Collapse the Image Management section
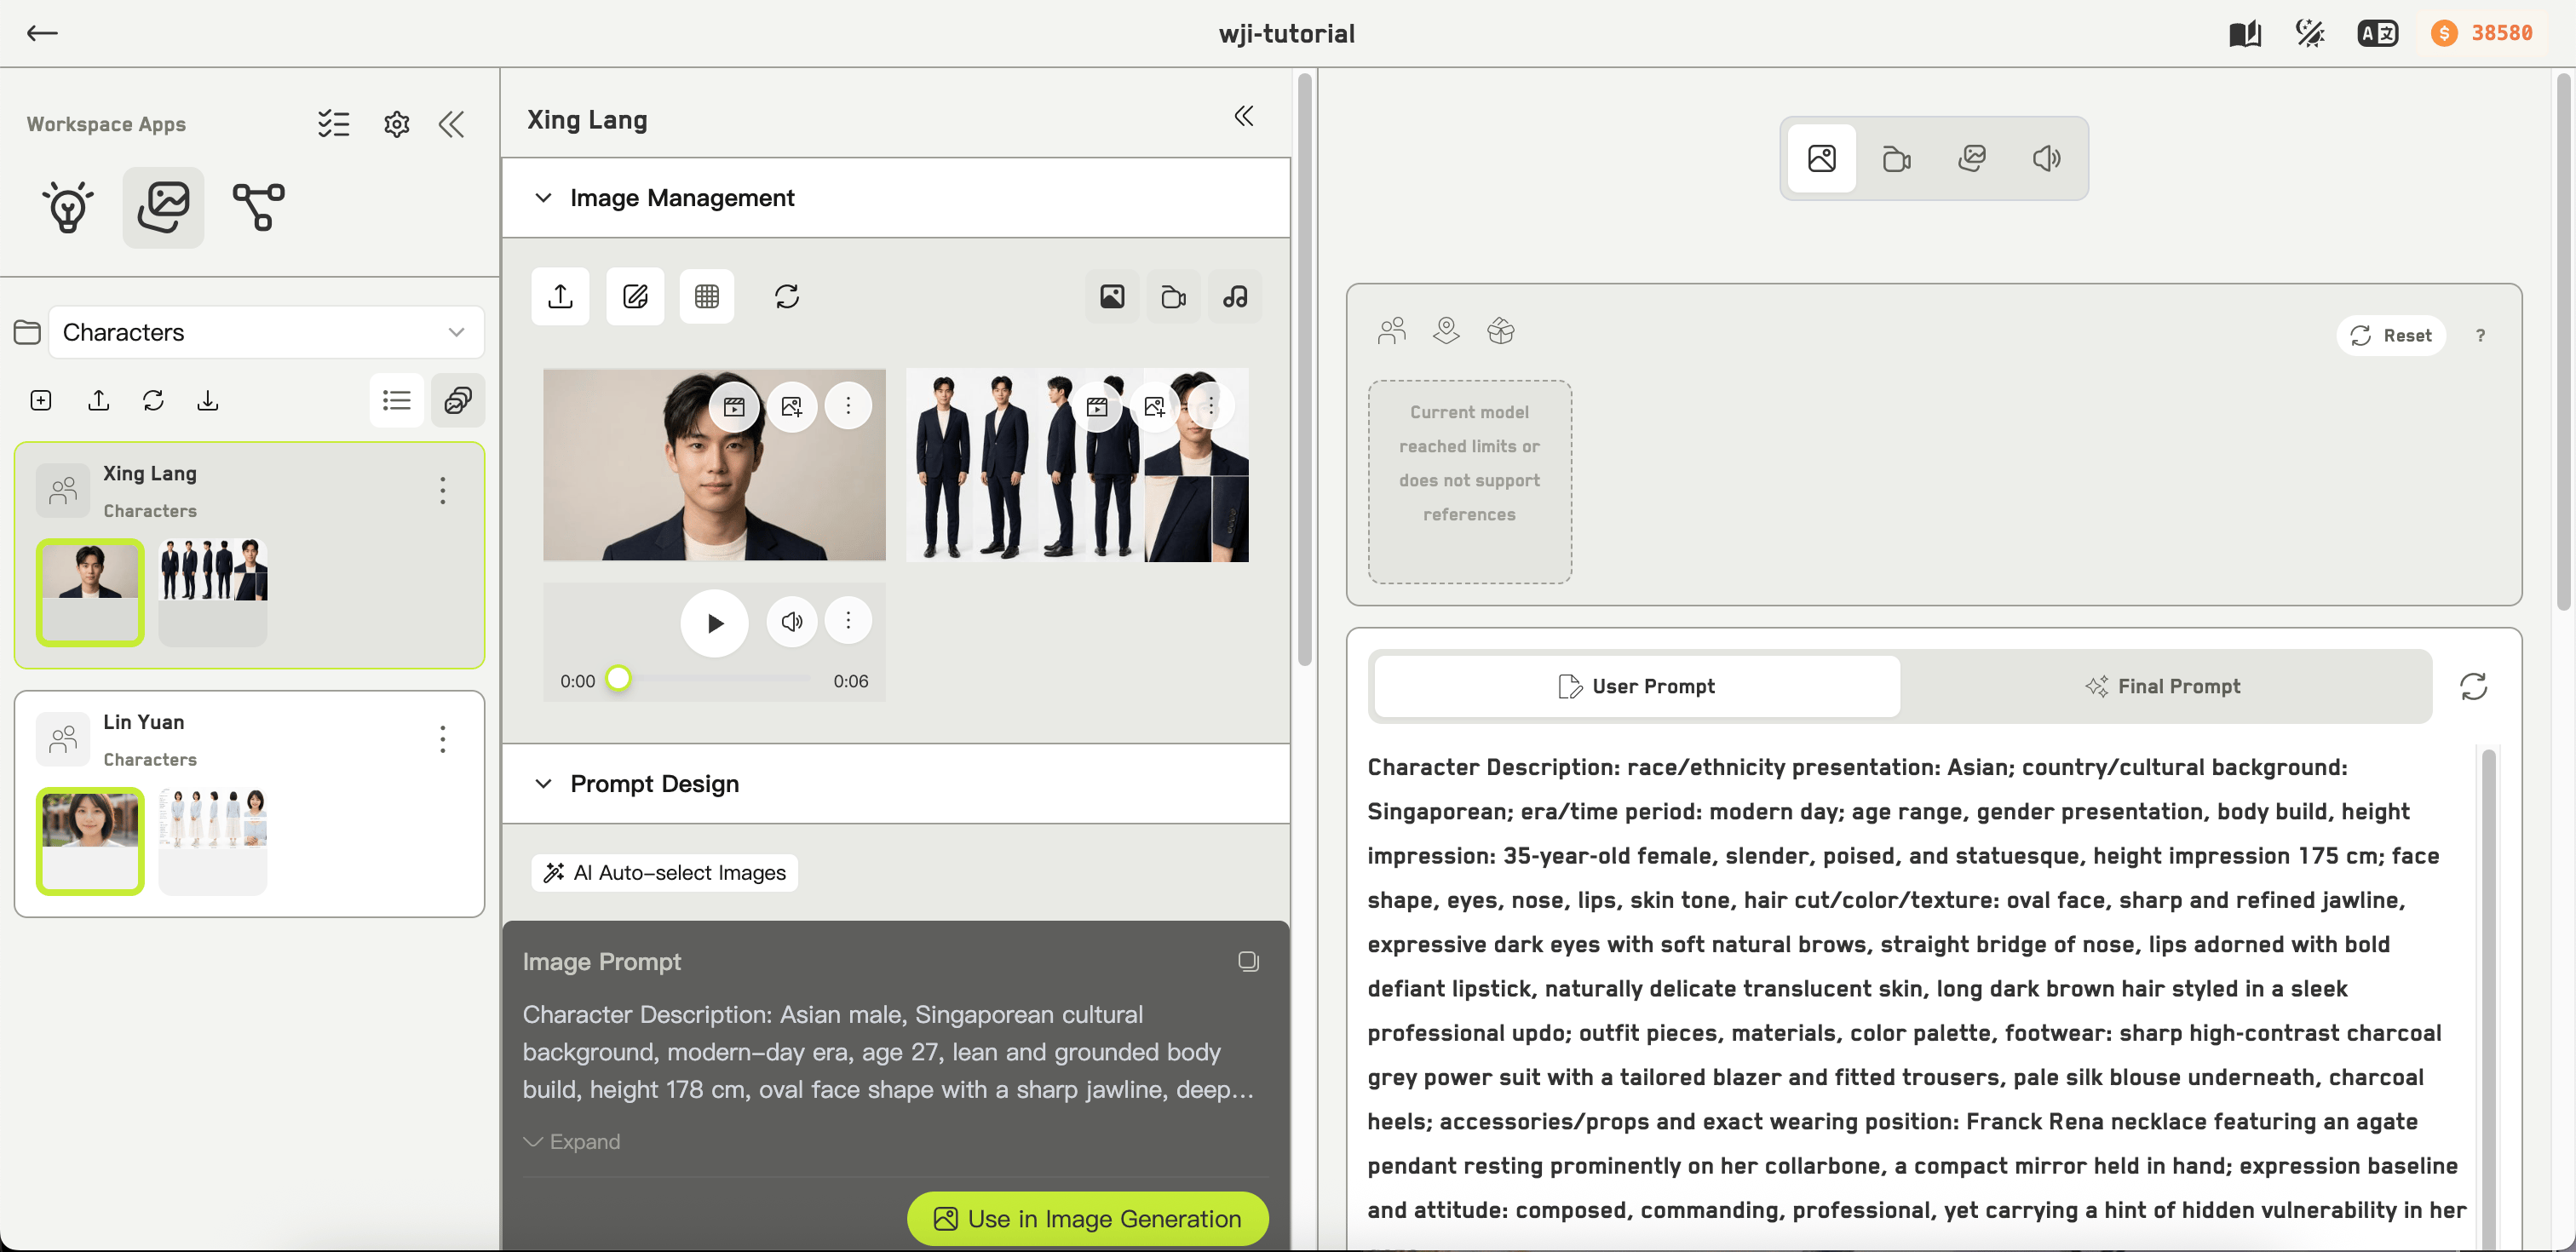 coord(543,198)
